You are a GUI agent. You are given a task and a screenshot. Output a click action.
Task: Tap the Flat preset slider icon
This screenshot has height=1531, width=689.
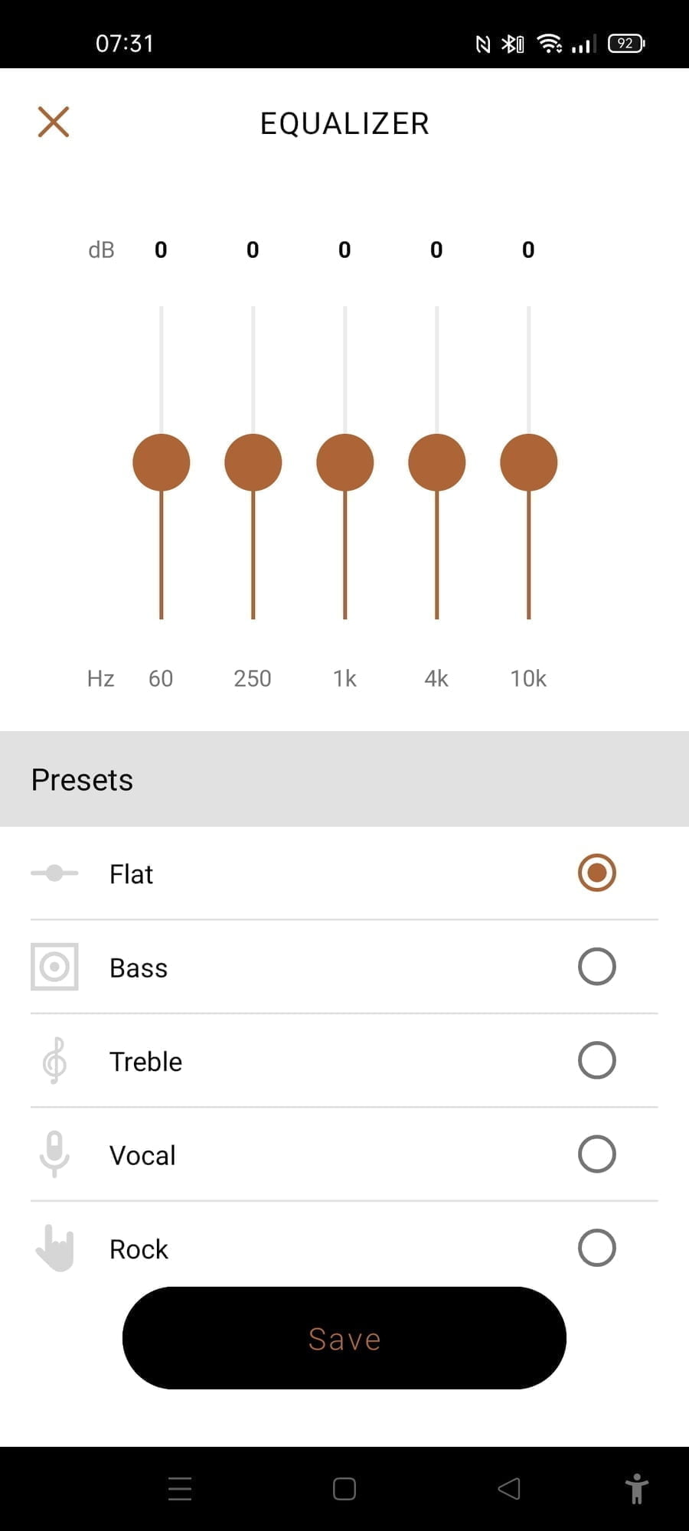click(x=54, y=873)
